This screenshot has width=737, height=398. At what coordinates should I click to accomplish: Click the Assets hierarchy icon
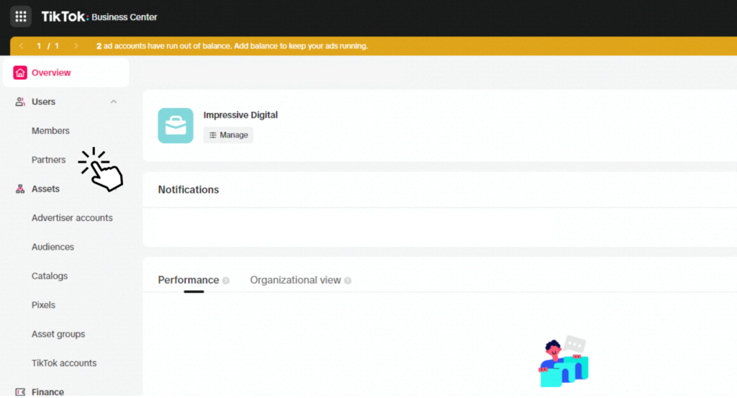coord(20,189)
